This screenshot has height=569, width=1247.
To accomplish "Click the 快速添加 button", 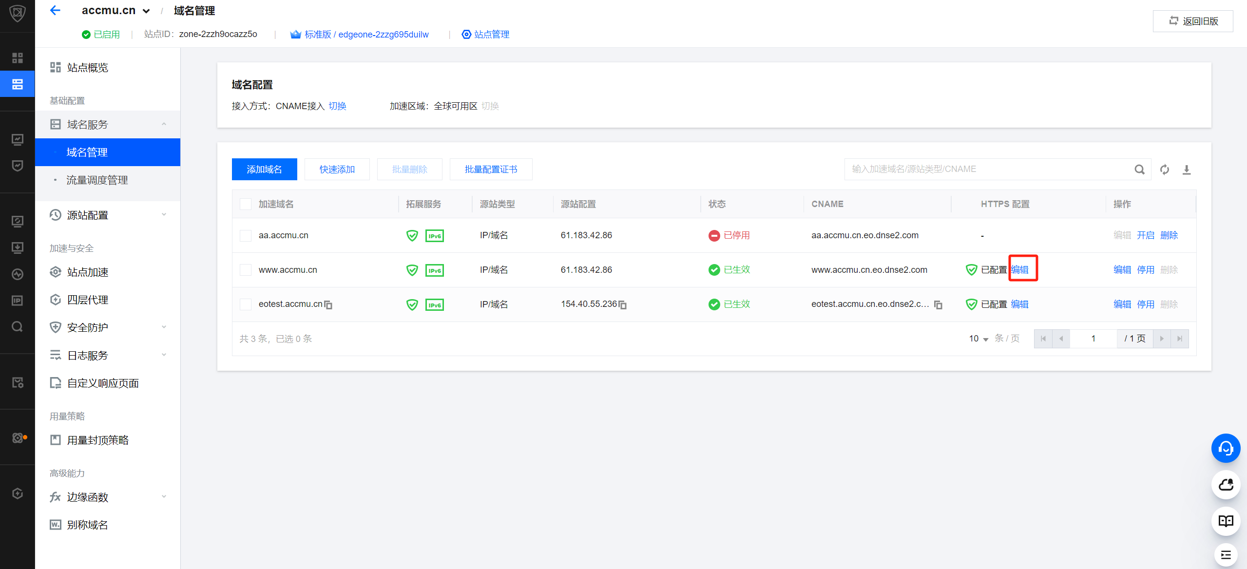I will click(x=337, y=169).
